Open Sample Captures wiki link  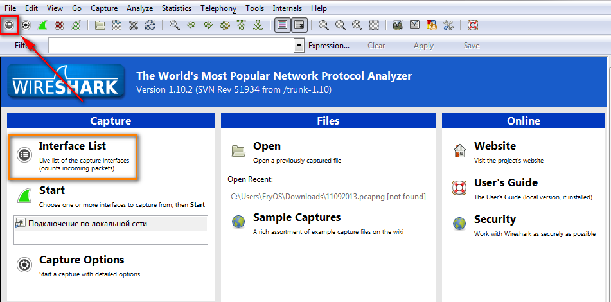click(296, 218)
